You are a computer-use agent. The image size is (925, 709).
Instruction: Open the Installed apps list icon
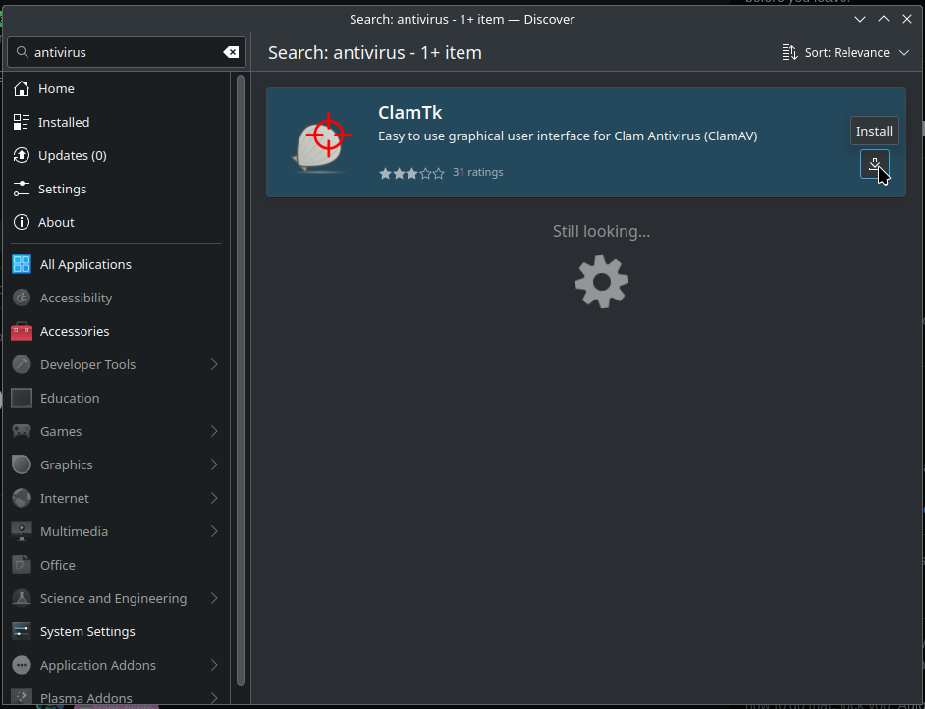point(22,122)
